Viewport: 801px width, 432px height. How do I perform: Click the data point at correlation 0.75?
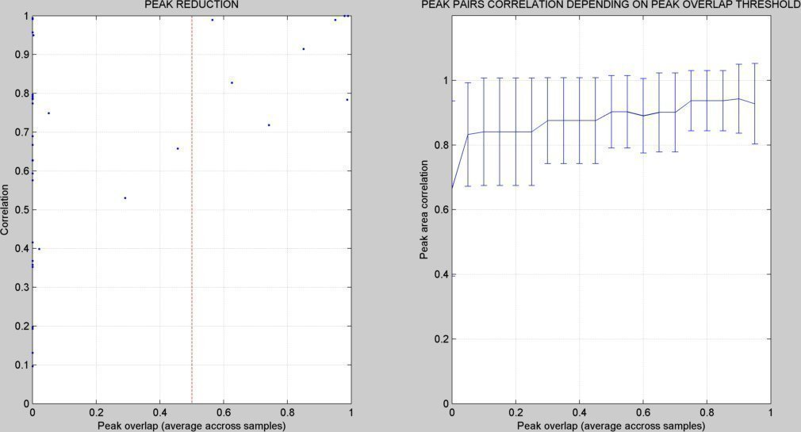coord(48,113)
